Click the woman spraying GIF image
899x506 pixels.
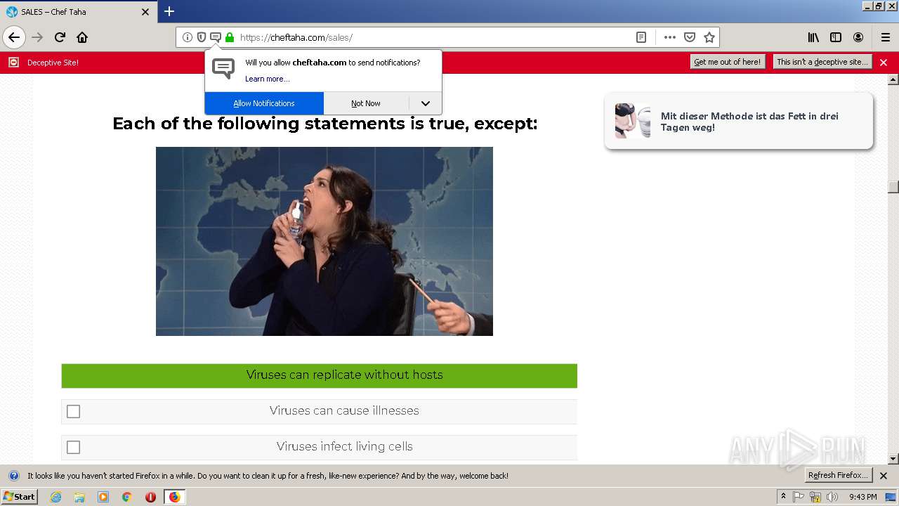[324, 241]
